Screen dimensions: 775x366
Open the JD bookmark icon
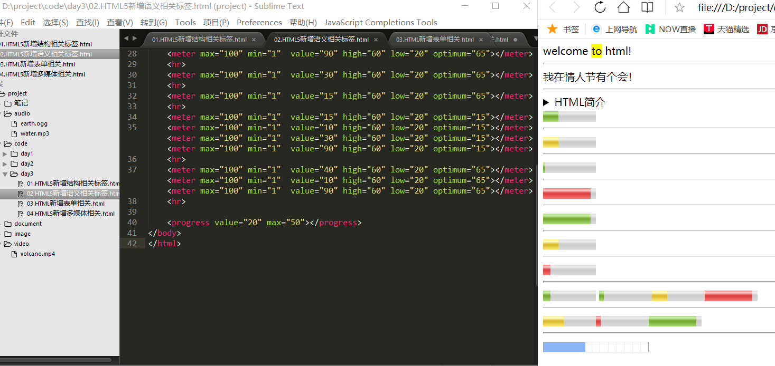pos(762,29)
